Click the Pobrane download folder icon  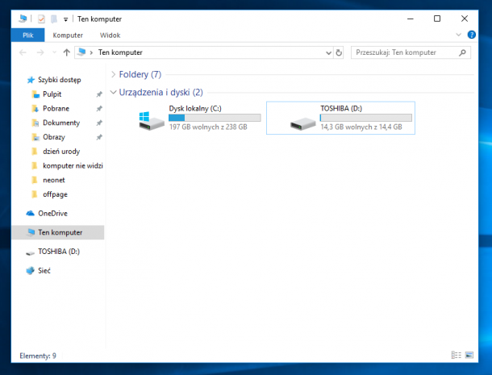click(35, 109)
